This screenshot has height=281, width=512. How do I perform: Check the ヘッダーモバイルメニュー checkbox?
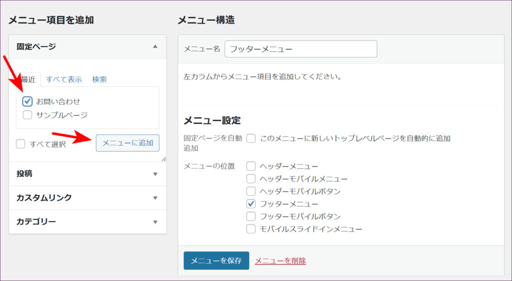point(251,179)
